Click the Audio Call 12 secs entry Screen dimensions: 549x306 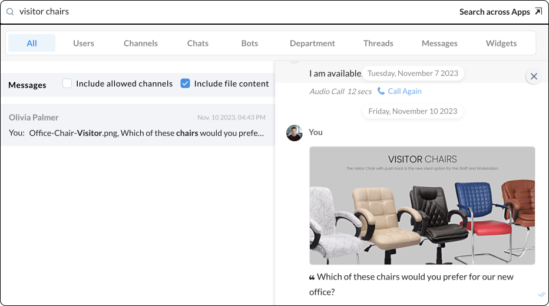(x=340, y=91)
